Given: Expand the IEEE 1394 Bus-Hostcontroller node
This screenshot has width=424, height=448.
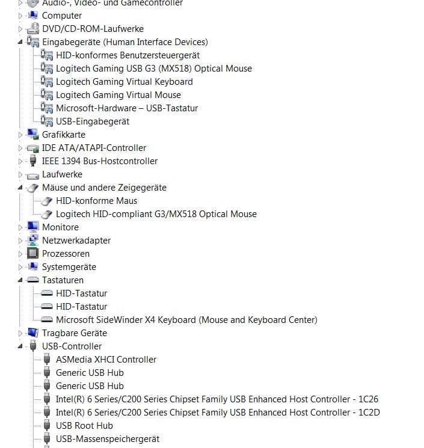Looking at the screenshot, I should (x=20, y=161).
